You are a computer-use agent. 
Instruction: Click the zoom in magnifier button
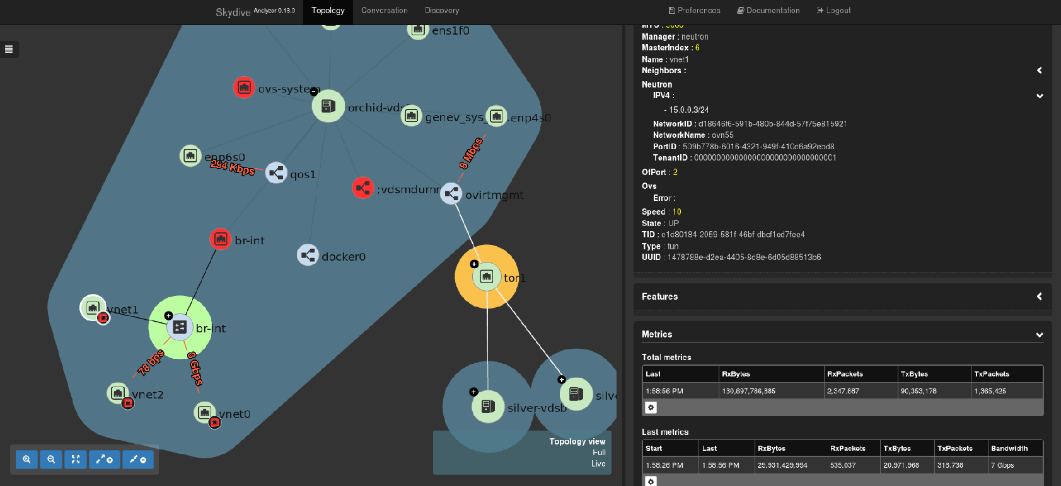click(x=26, y=460)
